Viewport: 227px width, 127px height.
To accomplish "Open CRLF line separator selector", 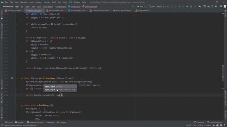I will pyautogui.click(x=194, y=126).
